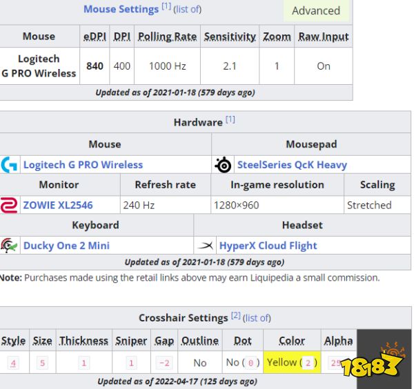This screenshot has height=389, width=414.
Task: Click the Thickness crosshair column header
Action: point(84,341)
